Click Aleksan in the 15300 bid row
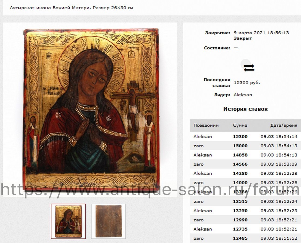 (203, 137)
